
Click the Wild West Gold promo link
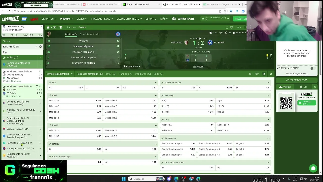[x=183, y=19]
